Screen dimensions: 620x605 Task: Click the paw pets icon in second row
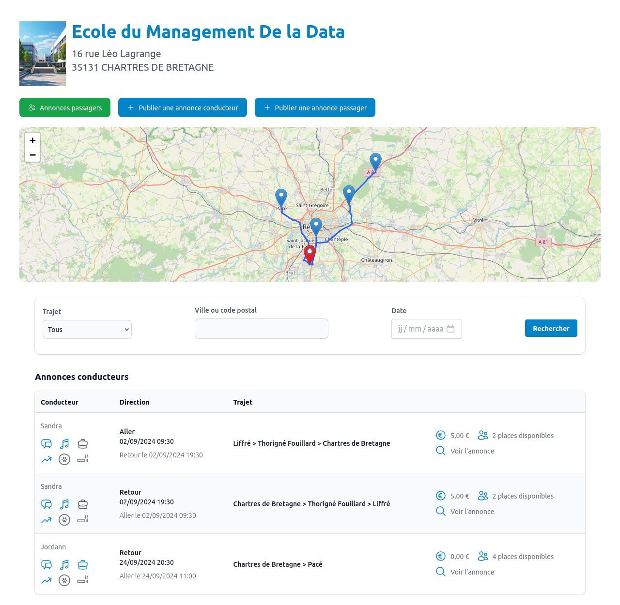tap(64, 520)
